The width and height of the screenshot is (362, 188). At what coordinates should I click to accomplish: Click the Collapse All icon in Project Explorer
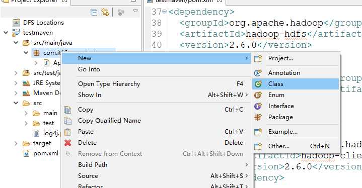coord(94,12)
